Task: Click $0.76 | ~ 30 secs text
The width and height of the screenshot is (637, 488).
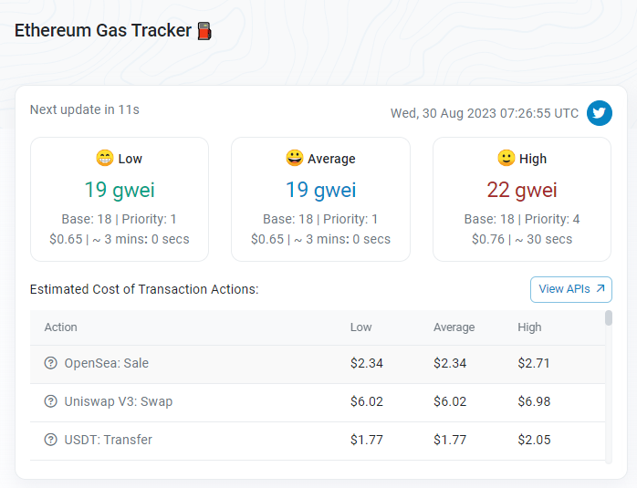Action: [522, 239]
